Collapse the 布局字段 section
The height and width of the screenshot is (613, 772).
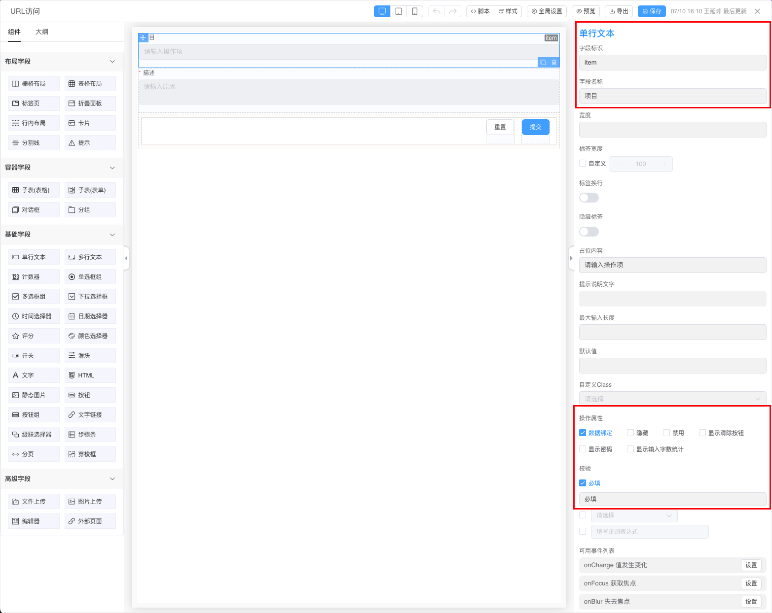coord(112,62)
